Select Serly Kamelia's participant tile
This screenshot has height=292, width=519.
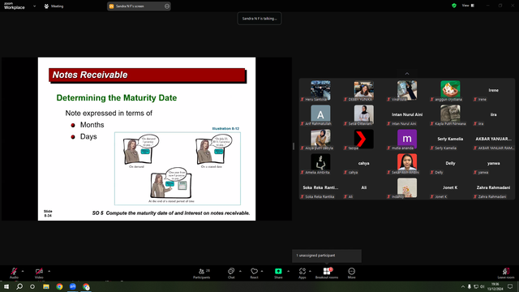coord(450,139)
